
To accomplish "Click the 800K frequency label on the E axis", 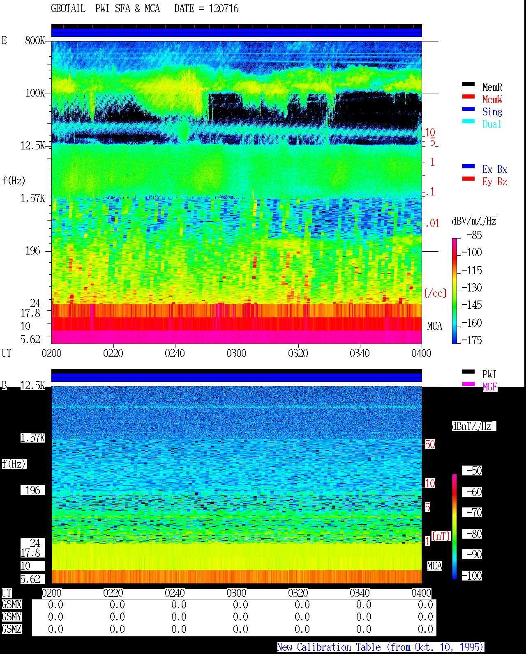I will 35,41.
